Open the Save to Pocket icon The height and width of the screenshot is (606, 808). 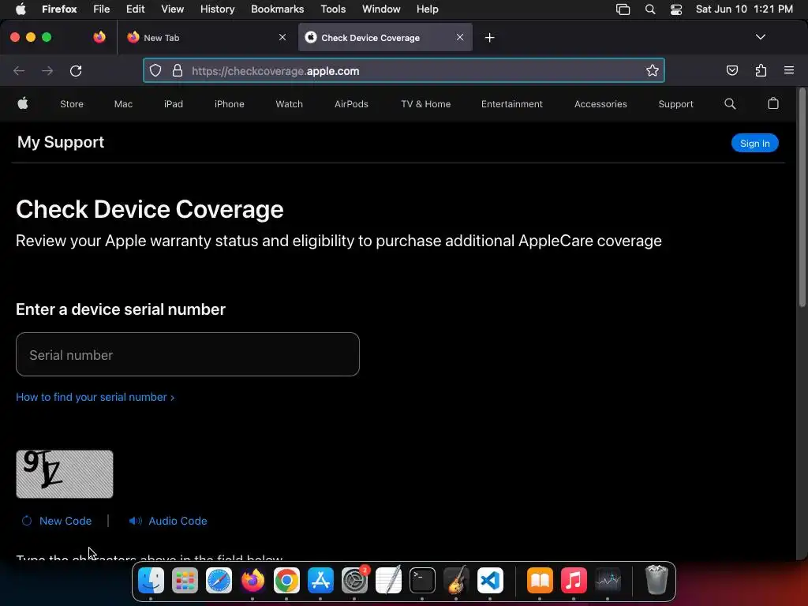tap(731, 70)
